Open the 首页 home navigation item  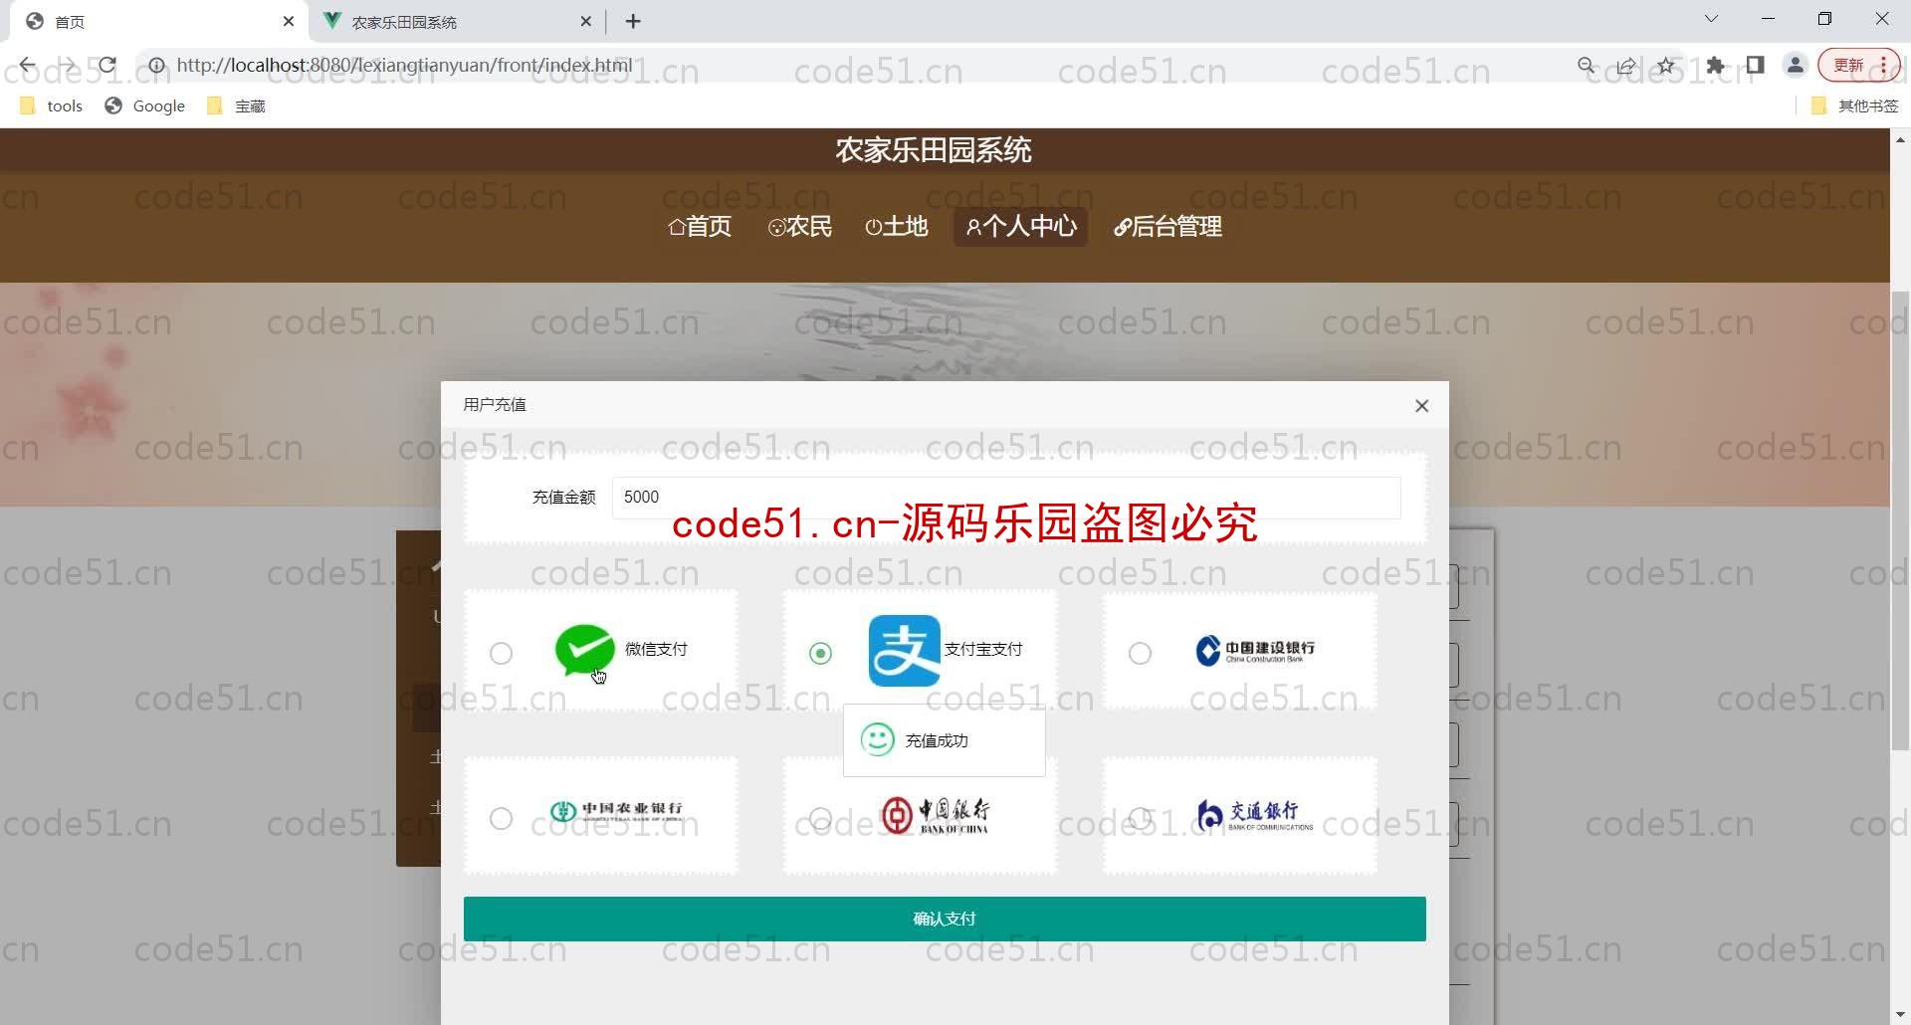(x=700, y=227)
